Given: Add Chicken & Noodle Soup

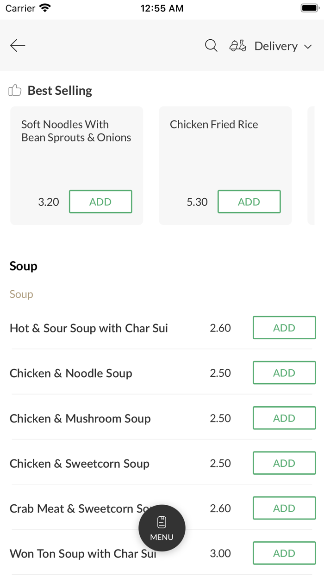Looking at the screenshot, I should 284,373.
